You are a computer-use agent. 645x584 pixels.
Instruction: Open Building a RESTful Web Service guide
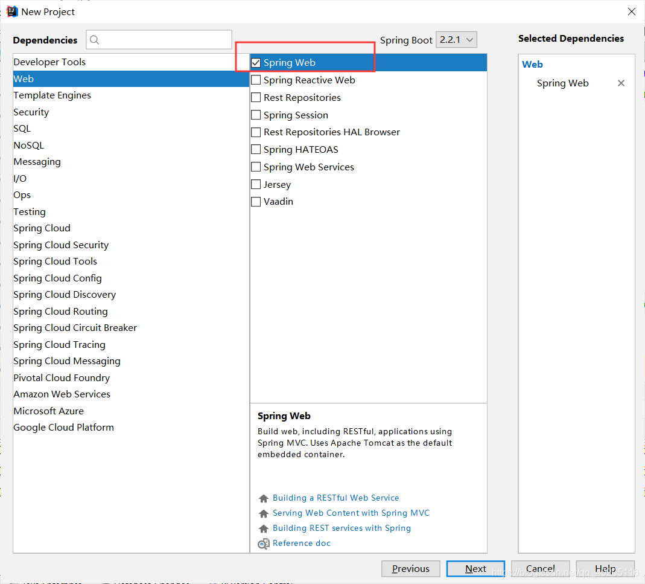click(x=335, y=498)
